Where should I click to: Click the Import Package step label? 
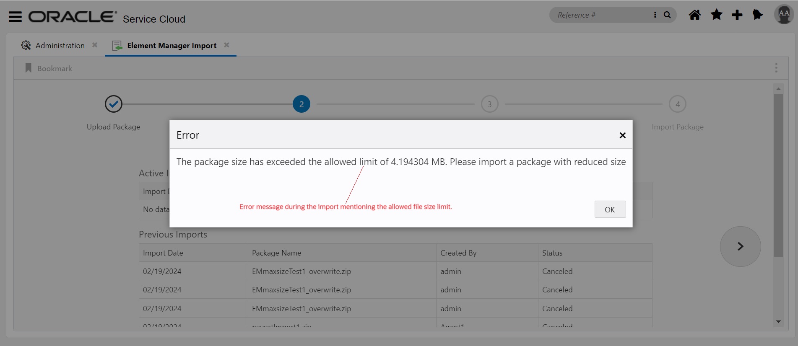click(x=678, y=127)
